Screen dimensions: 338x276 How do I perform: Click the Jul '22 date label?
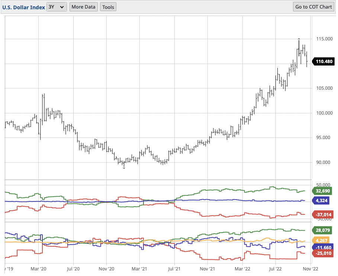pos(276,269)
